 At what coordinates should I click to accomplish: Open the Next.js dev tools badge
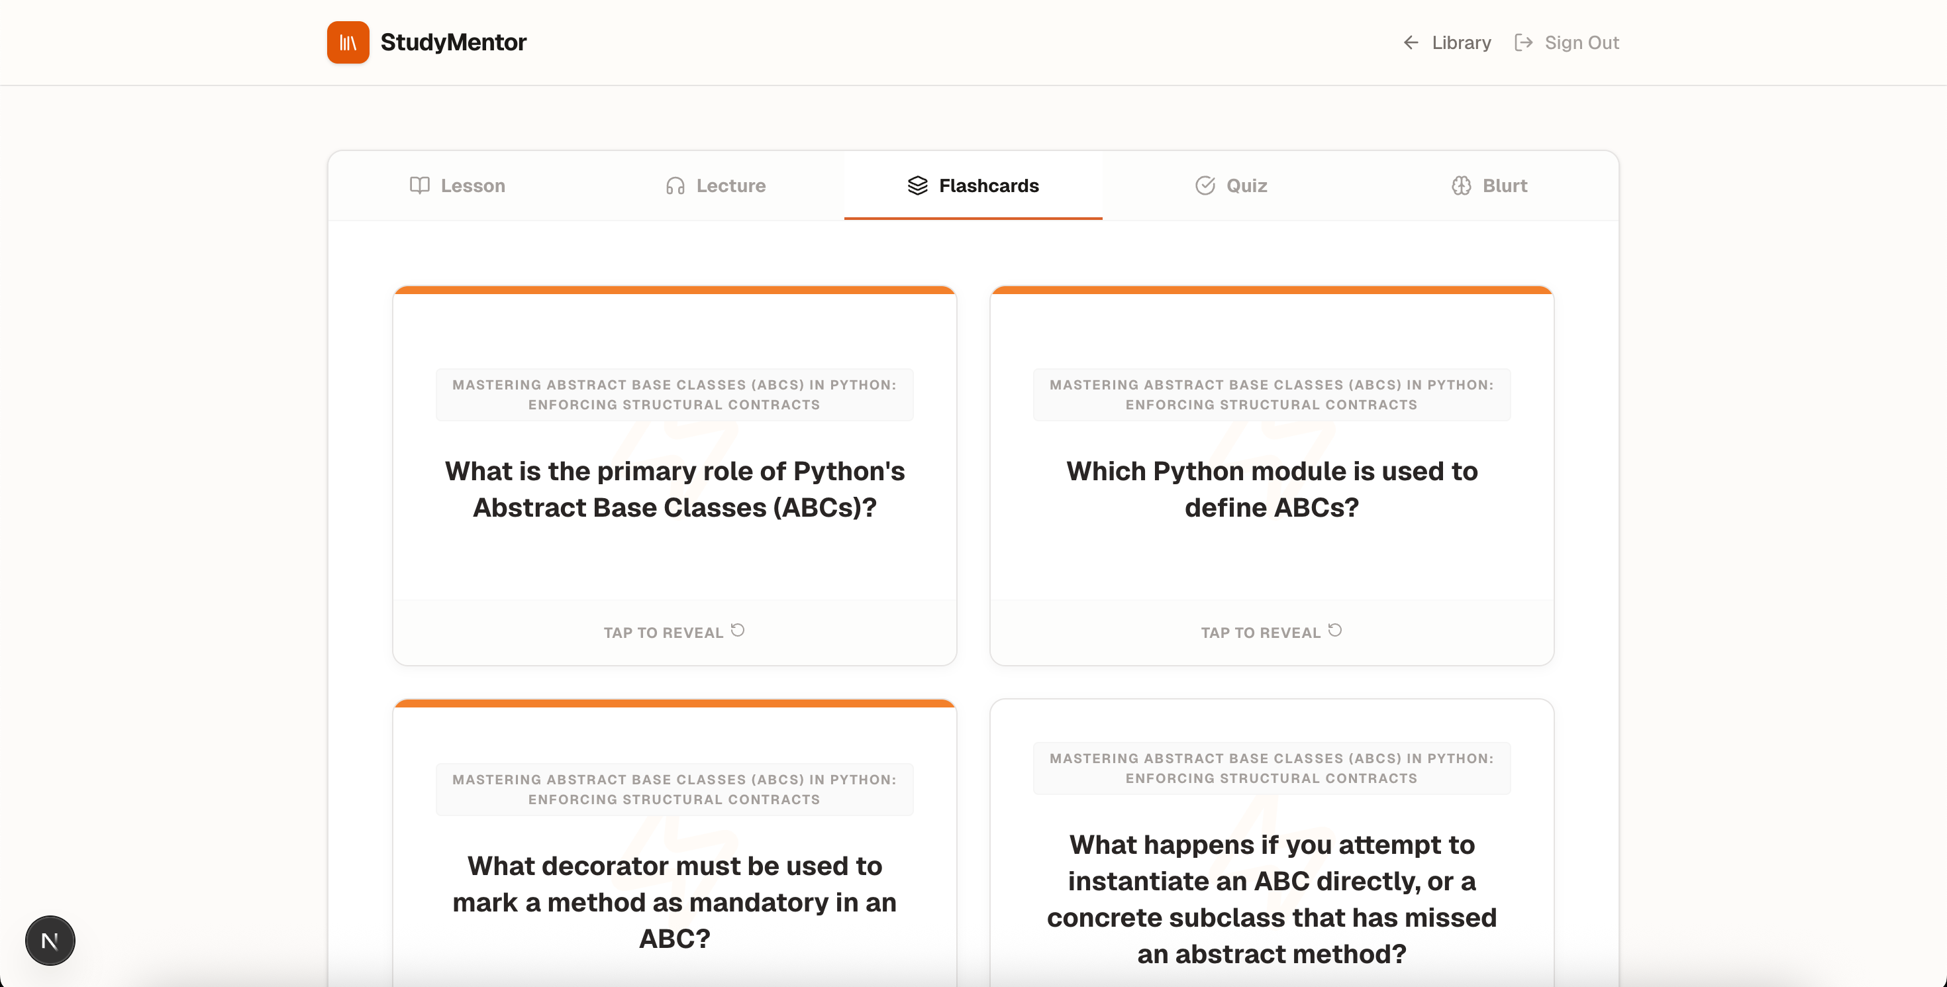[50, 940]
